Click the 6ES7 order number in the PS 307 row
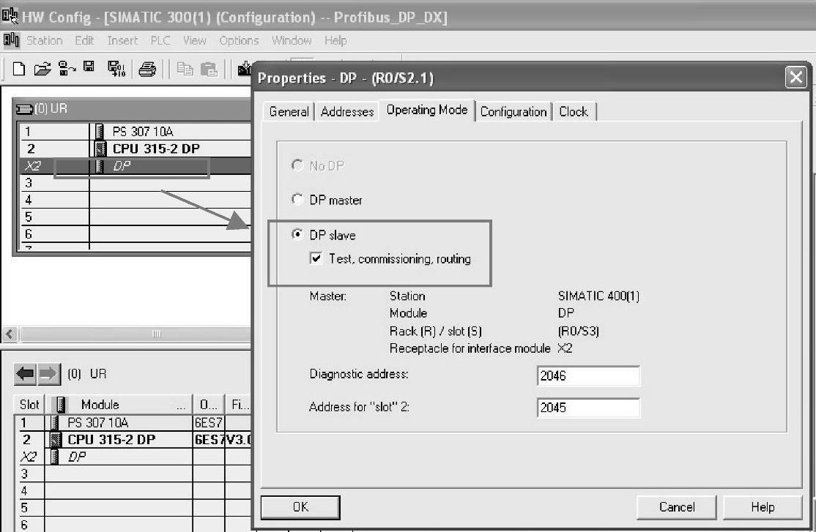Image resolution: width=816 pixels, height=532 pixels. pyautogui.click(x=208, y=422)
